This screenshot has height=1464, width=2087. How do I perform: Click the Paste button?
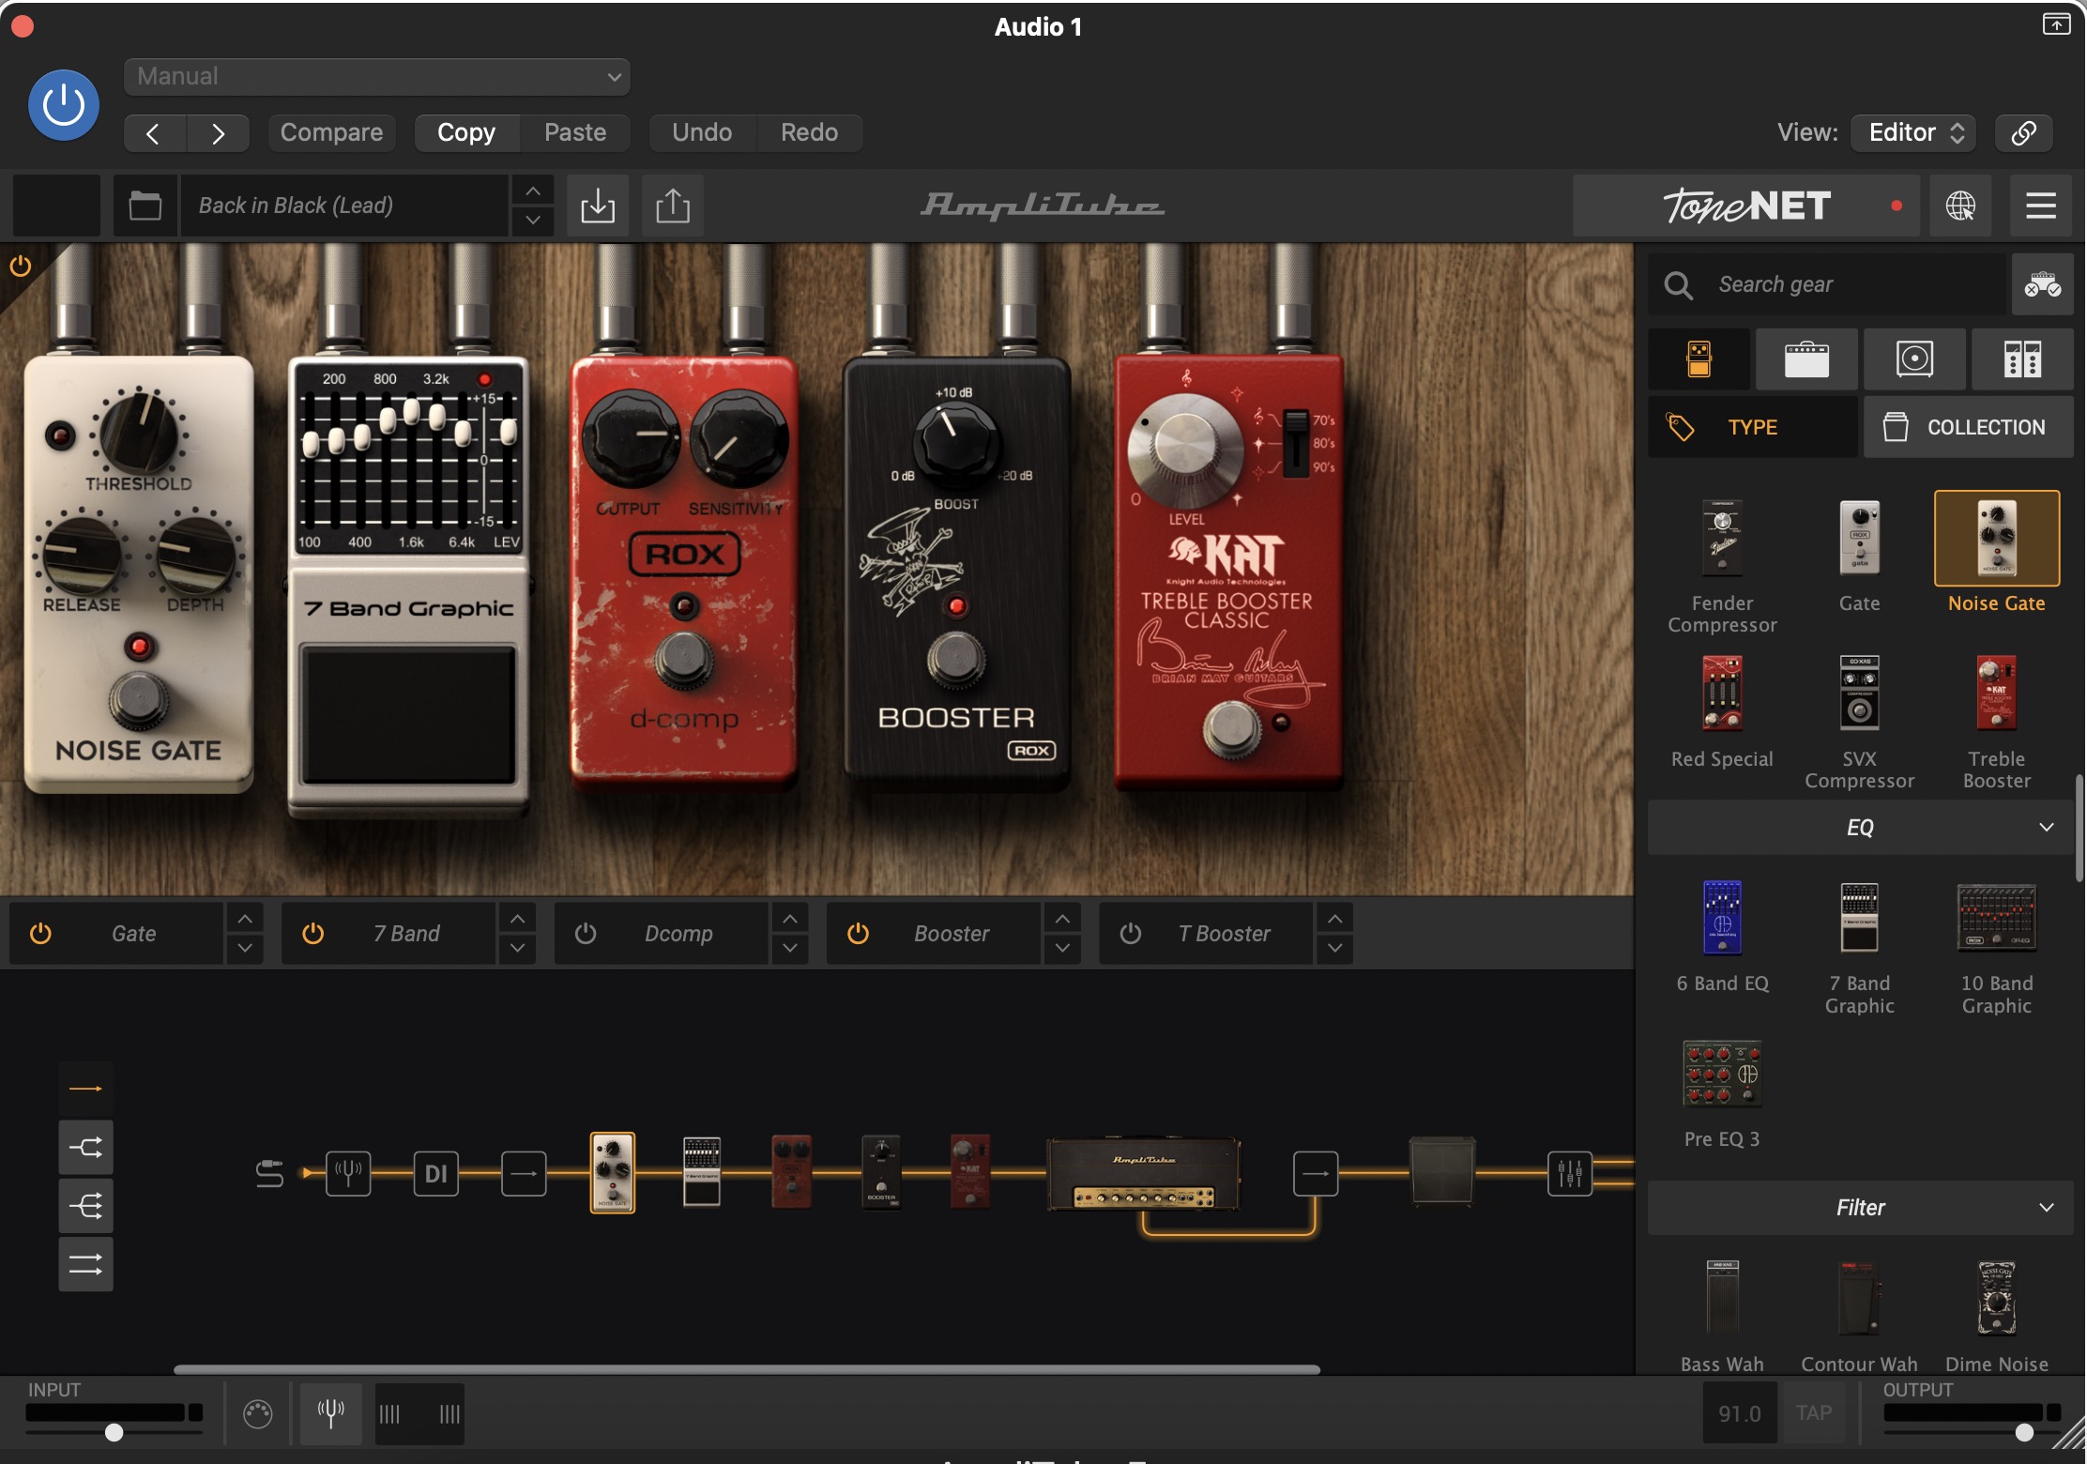tap(575, 132)
